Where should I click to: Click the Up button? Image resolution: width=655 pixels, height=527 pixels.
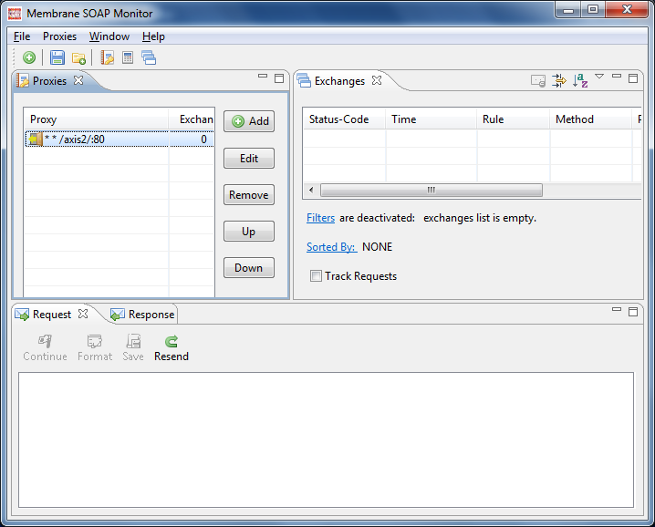point(249,232)
